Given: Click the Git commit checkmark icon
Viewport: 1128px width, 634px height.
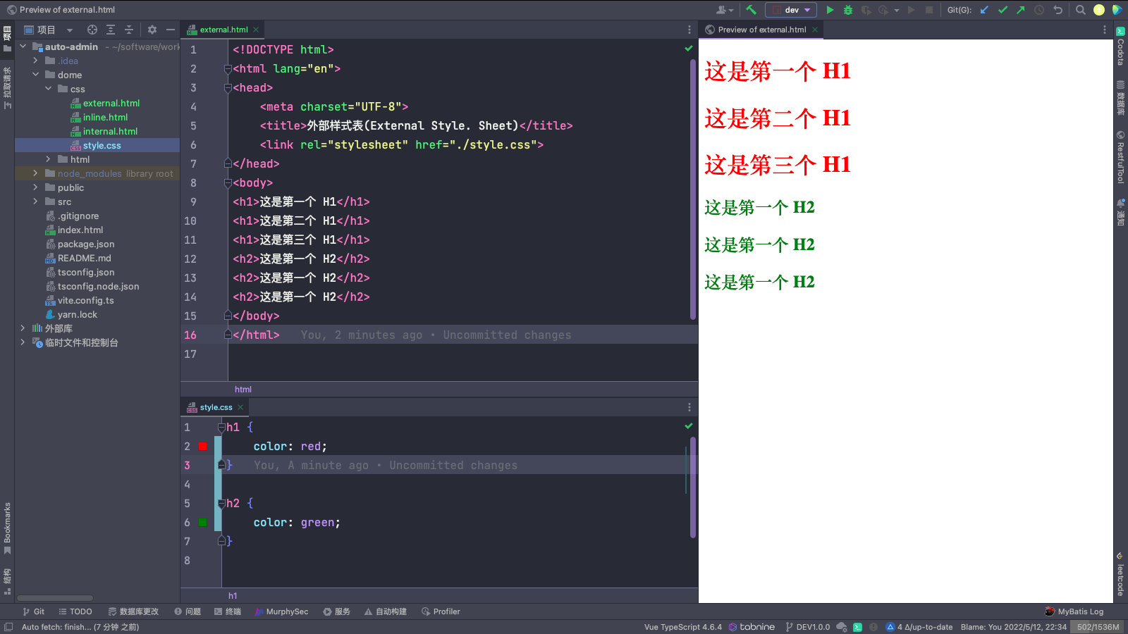Looking at the screenshot, I should point(1003,10).
